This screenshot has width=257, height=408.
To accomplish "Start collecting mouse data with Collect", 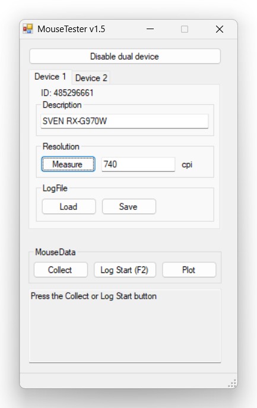I will coord(61,270).
